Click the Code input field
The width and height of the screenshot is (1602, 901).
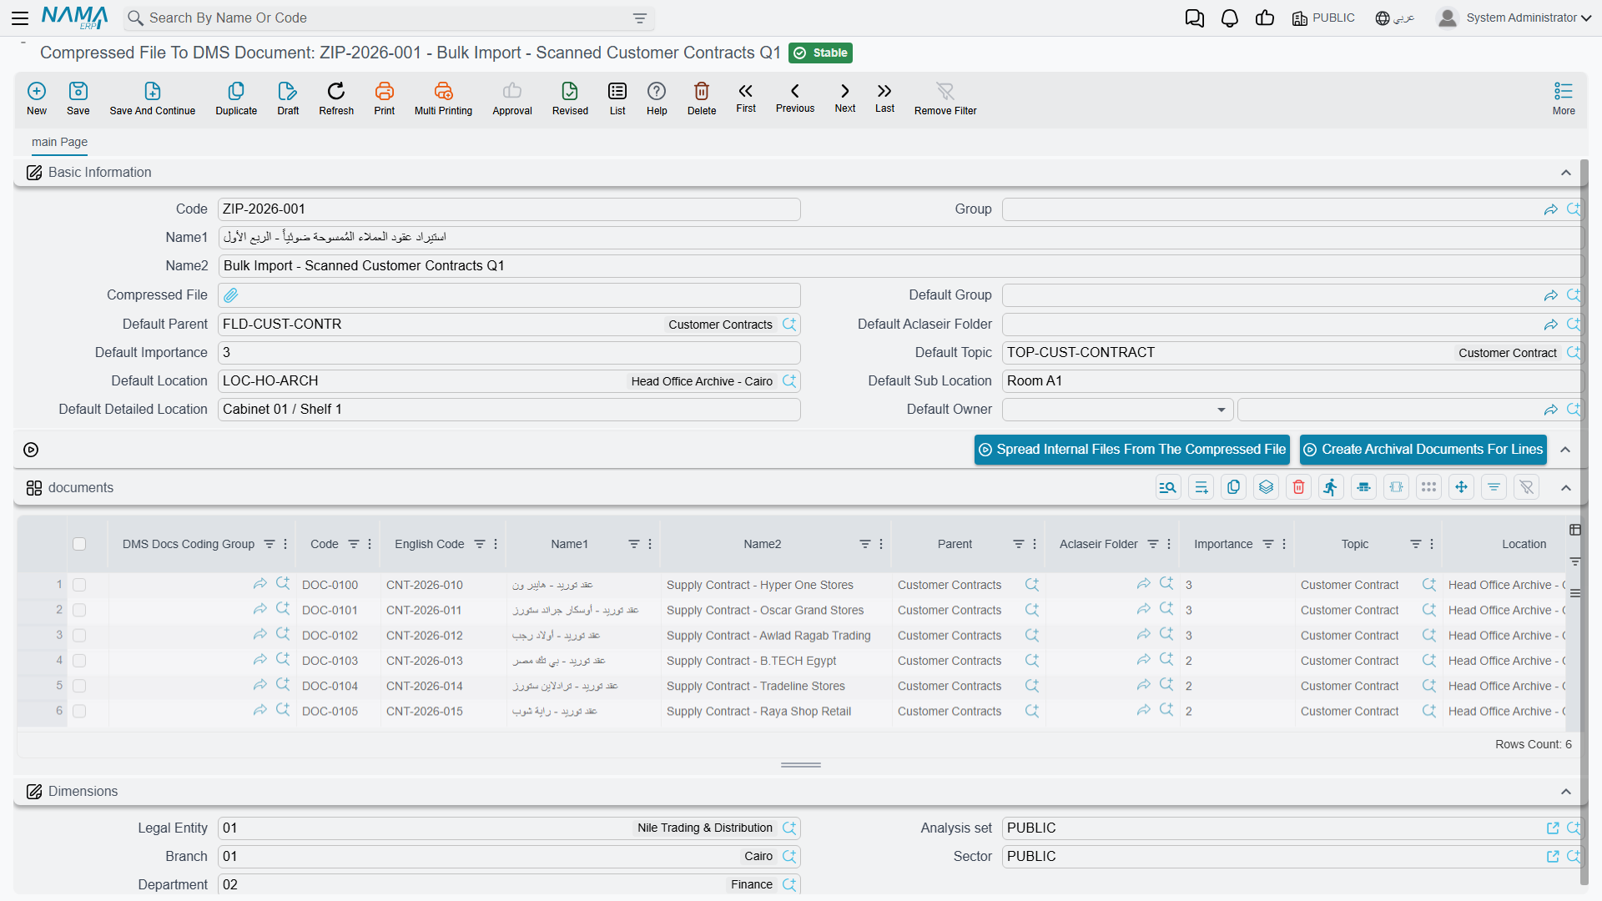coord(509,209)
